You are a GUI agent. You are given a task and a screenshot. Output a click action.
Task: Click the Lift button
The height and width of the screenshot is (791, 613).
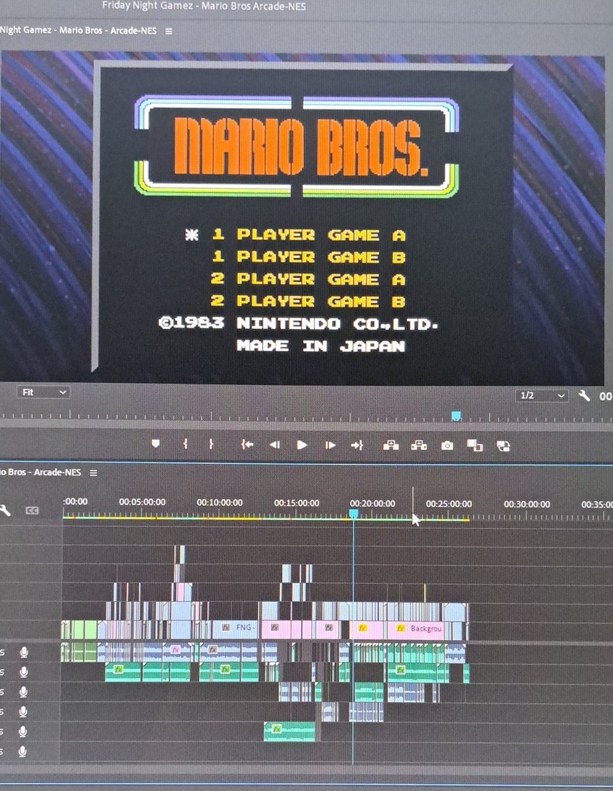[391, 445]
